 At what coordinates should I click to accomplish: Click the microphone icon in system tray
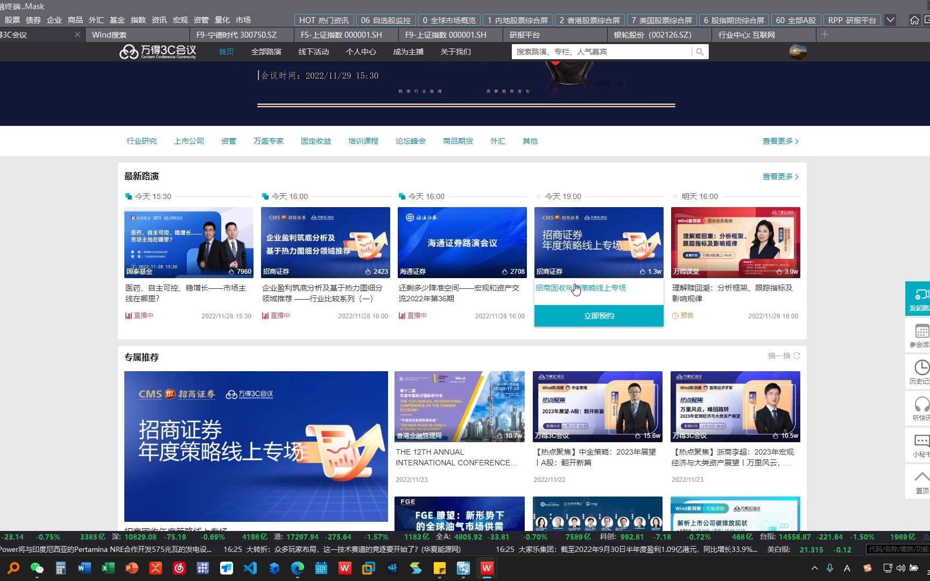(x=830, y=568)
